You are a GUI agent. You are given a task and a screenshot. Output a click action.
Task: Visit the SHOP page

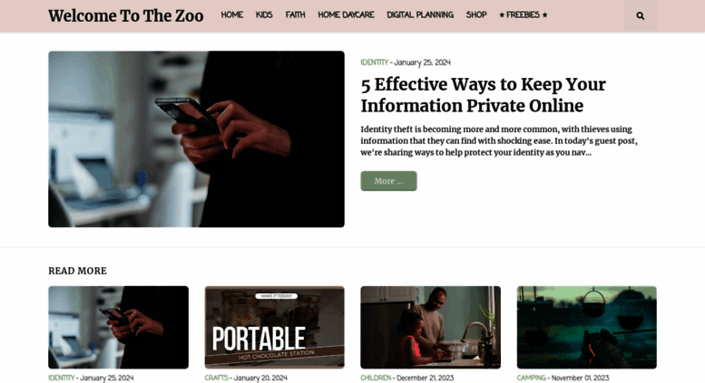476,14
